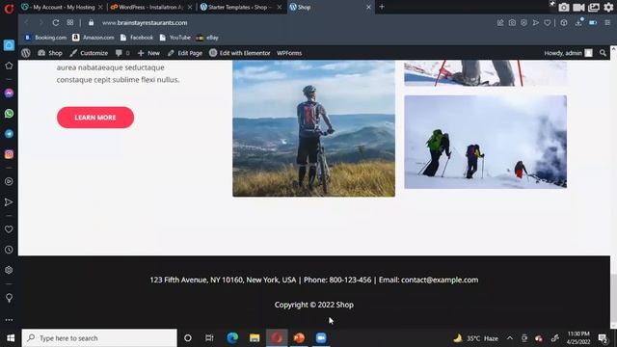617x347 pixels.
Task: Open the sidebar My Flow arrow icon
Action: 9,202
